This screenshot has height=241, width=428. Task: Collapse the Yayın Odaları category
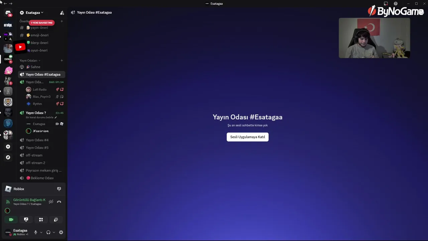pos(30,61)
